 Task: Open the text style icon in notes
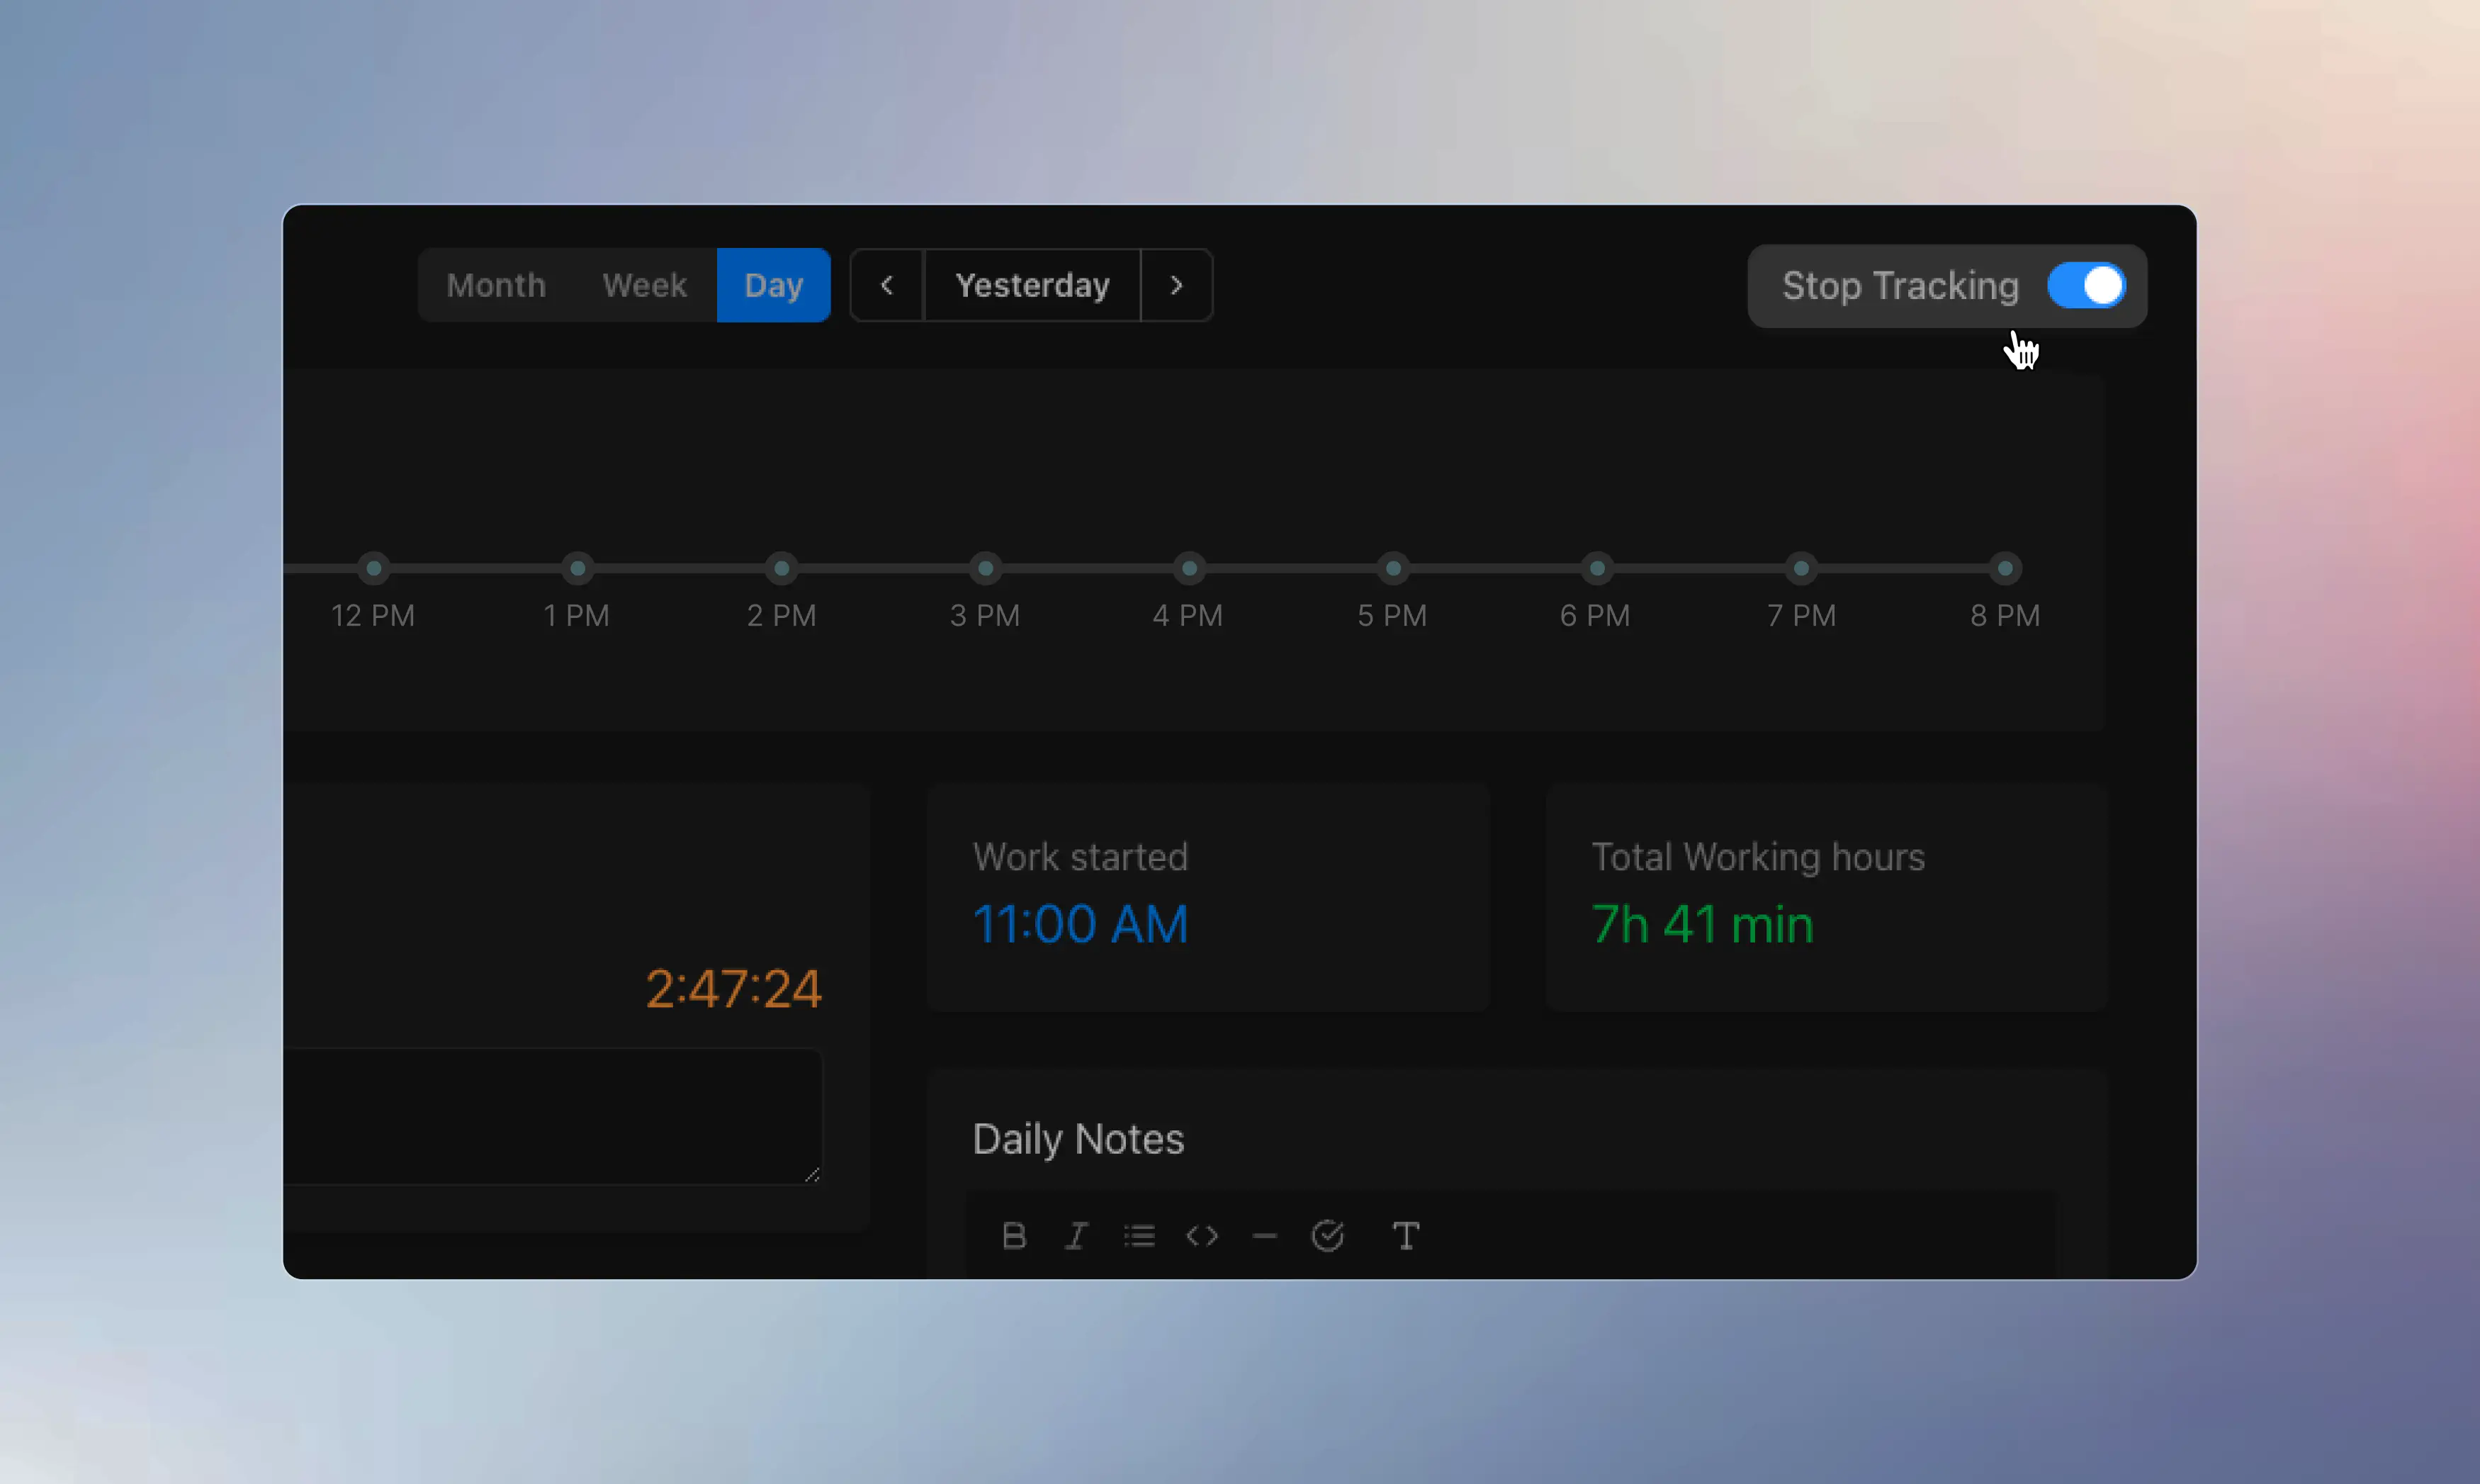click(1405, 1236)
